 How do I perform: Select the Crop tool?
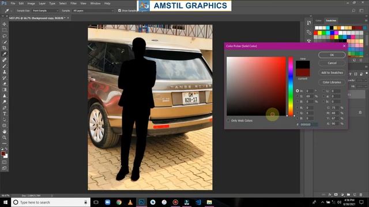(4, 48)
